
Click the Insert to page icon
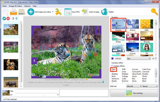(85, 12)
